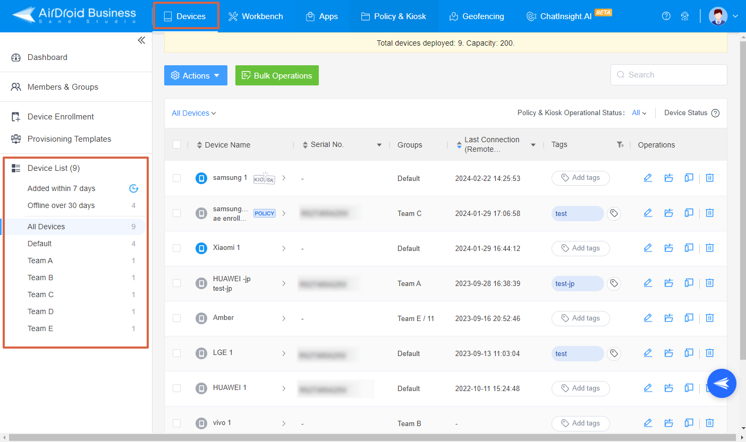Check the vivo 1 row checkbox

177,423
